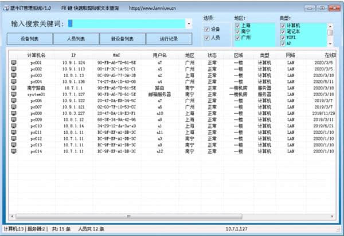Image resolution: width=344 pixels, height=236 pixels.
Task: Open the 设备列表 button
Action: [29, 39]
